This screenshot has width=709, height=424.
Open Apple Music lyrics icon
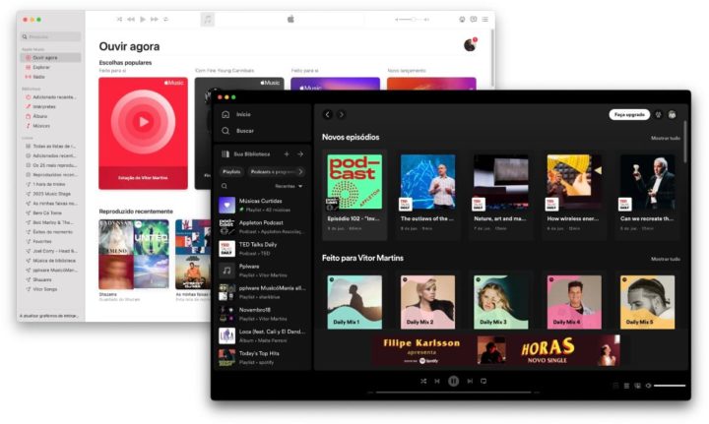(474, 20)
